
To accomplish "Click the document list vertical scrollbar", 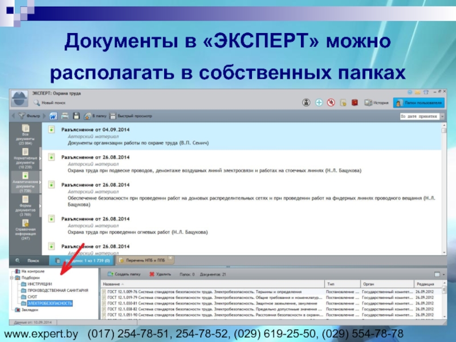I will tap(444, 189).
